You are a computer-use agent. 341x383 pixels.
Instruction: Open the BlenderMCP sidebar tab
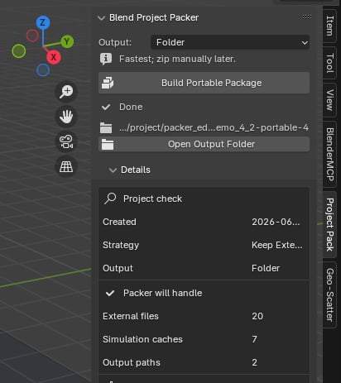[x=330, y=154]
